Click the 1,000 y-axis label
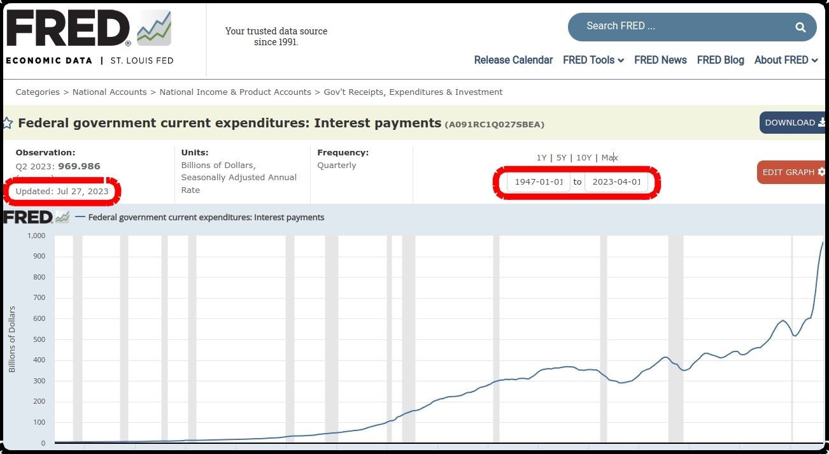 tap(36, 236)
